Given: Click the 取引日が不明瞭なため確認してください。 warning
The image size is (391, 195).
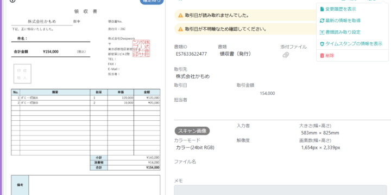Looking at the screenshot, I should coord(226,29).
